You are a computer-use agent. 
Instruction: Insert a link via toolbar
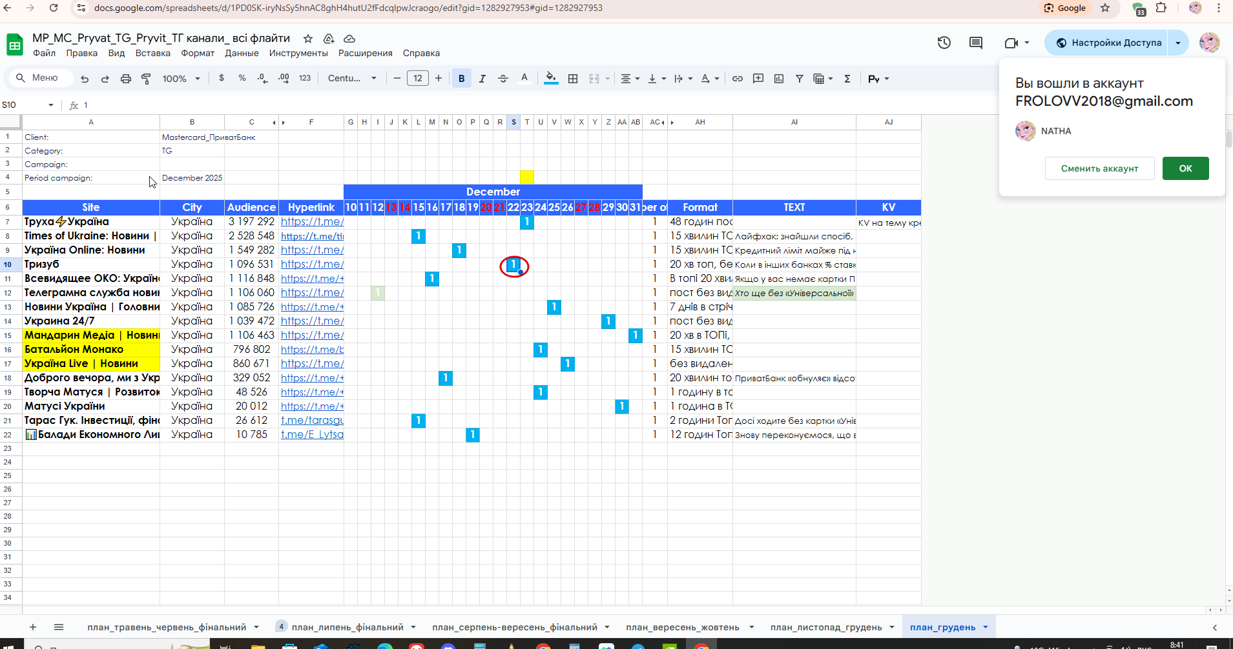[x=738, y=78]
